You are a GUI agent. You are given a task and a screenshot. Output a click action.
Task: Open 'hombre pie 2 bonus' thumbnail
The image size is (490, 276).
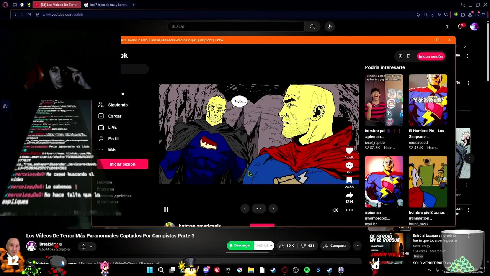pos(428,182)
